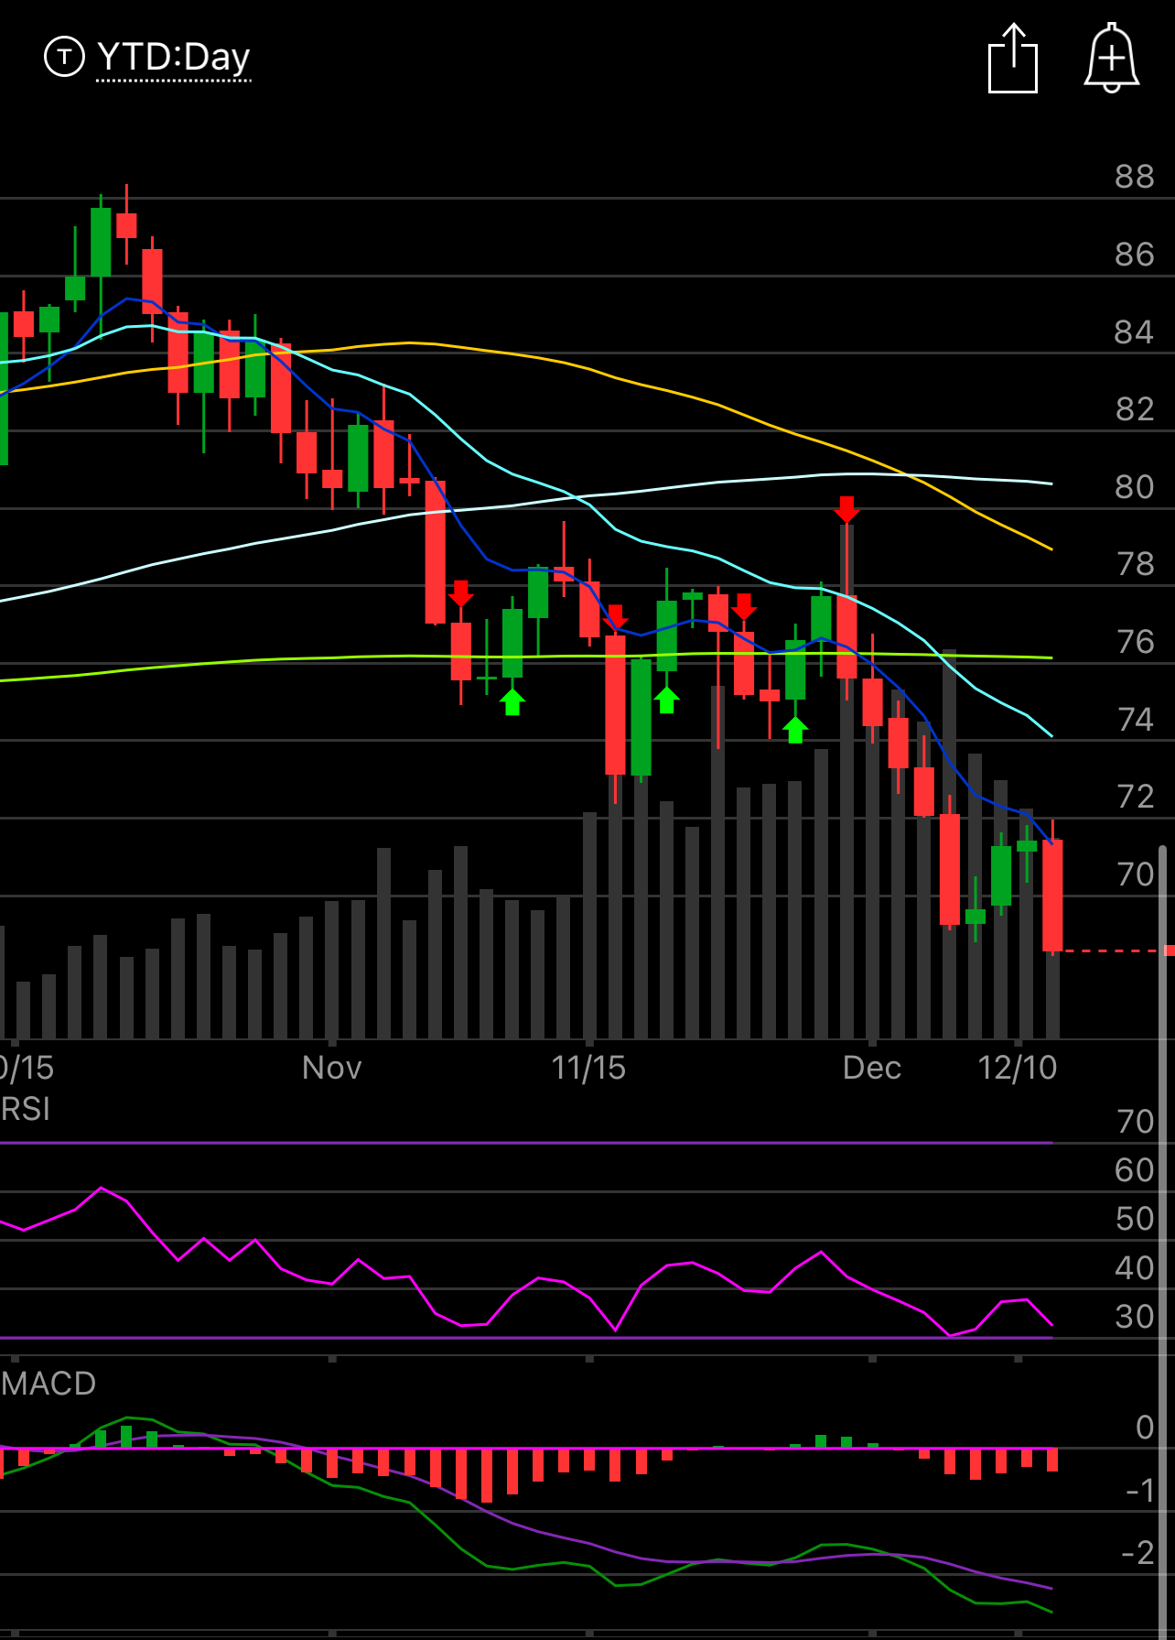Tap the 82 price level label
This screenshot has height=1640, width=1175.
[1135, 409]
